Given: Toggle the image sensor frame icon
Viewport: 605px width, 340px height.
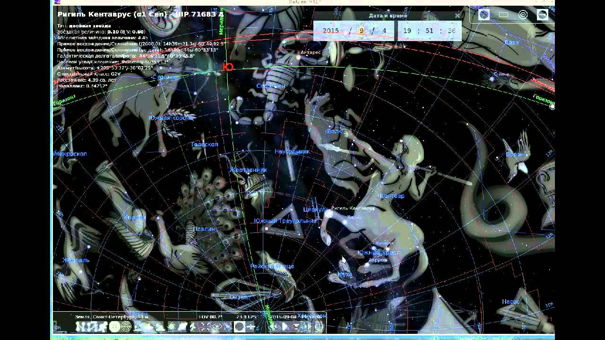Looking at the screenshot, I should click(503, 15).
